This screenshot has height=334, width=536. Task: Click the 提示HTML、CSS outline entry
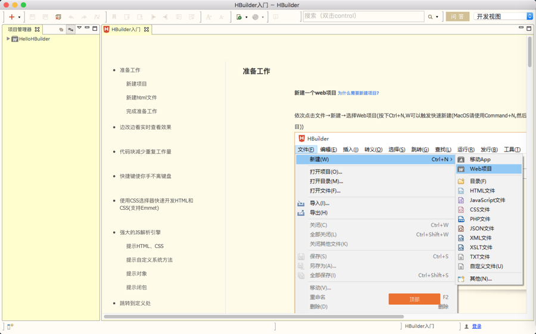point(145,246)
